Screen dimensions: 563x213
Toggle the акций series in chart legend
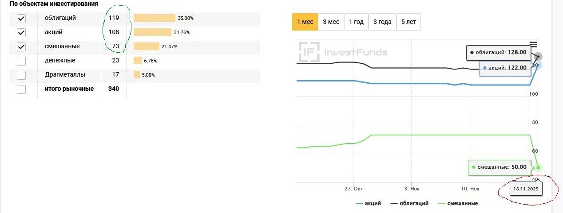[x=369, y=203]
